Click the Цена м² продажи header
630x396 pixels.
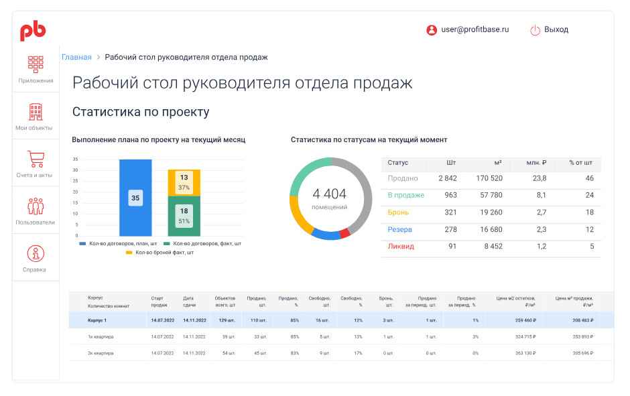pos(574,302)
